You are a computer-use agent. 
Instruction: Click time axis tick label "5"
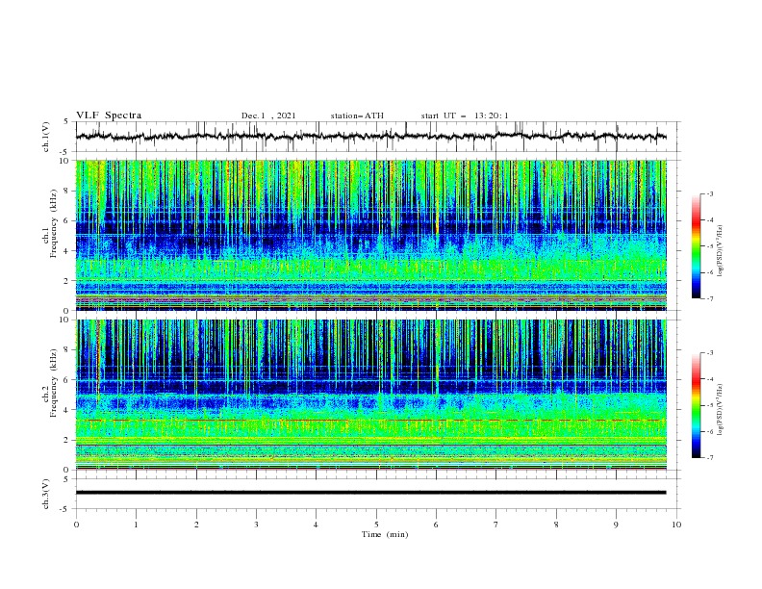pyautogui.click(x=376, y=525)
